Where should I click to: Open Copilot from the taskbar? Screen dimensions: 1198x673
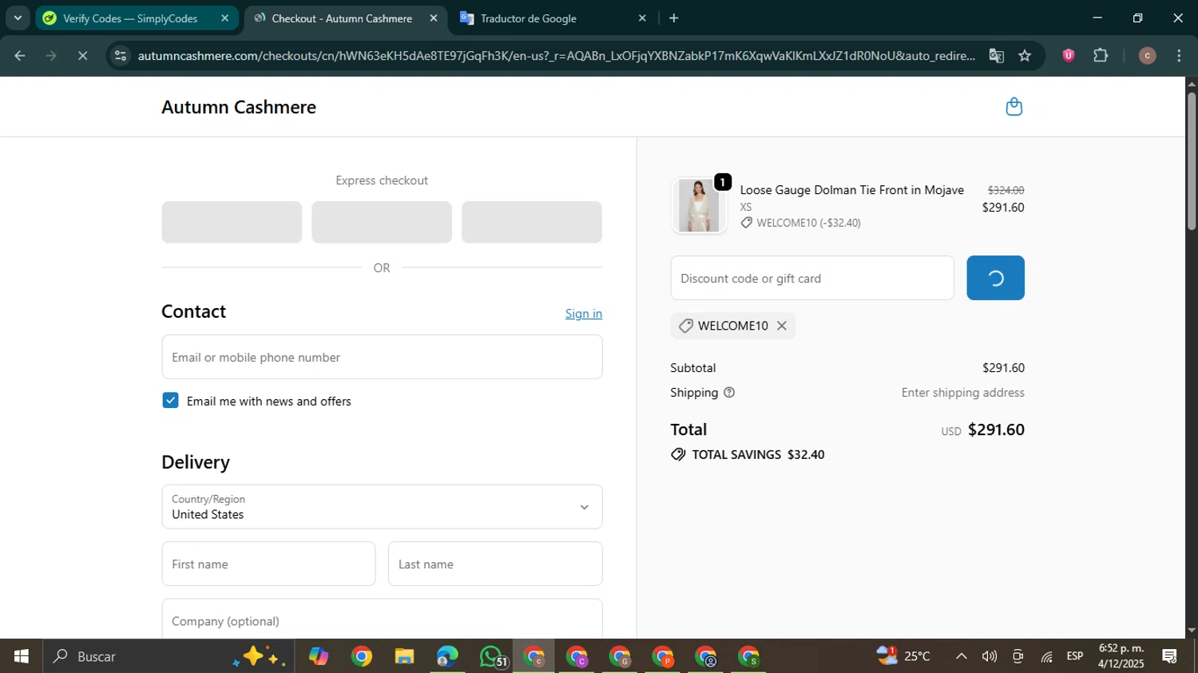click(319, 656)
